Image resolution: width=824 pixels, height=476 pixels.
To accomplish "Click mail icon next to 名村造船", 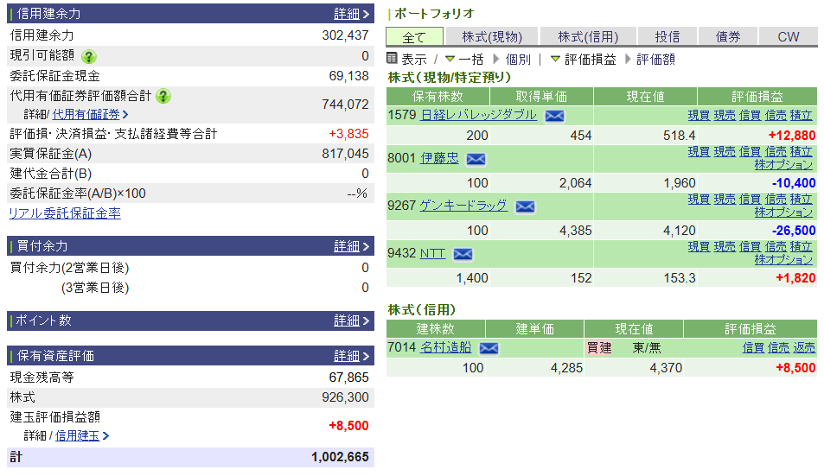I will tap(489, 348).
